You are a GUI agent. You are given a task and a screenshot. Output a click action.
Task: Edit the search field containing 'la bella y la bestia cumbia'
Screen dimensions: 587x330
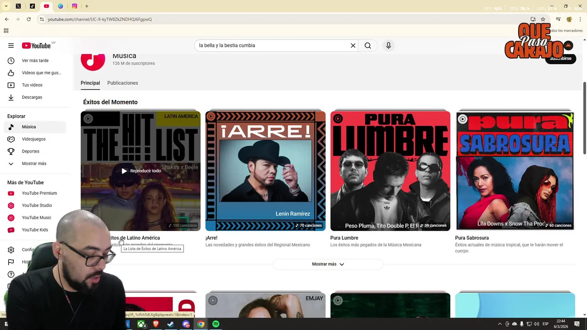pyautogui.click(x=273, y=45)
